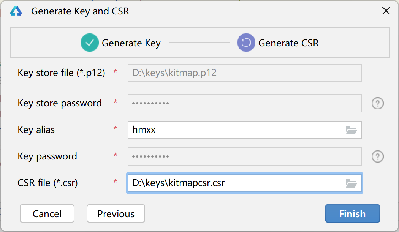Close the Generate Key and CSR dialog

pos(386,11)
